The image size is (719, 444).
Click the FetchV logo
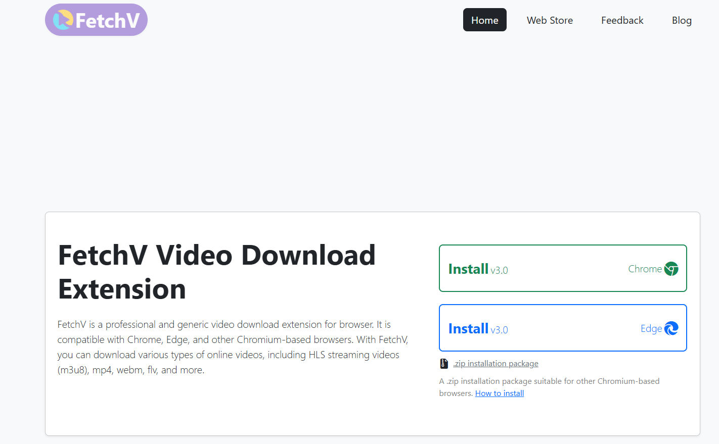[96, 20]
